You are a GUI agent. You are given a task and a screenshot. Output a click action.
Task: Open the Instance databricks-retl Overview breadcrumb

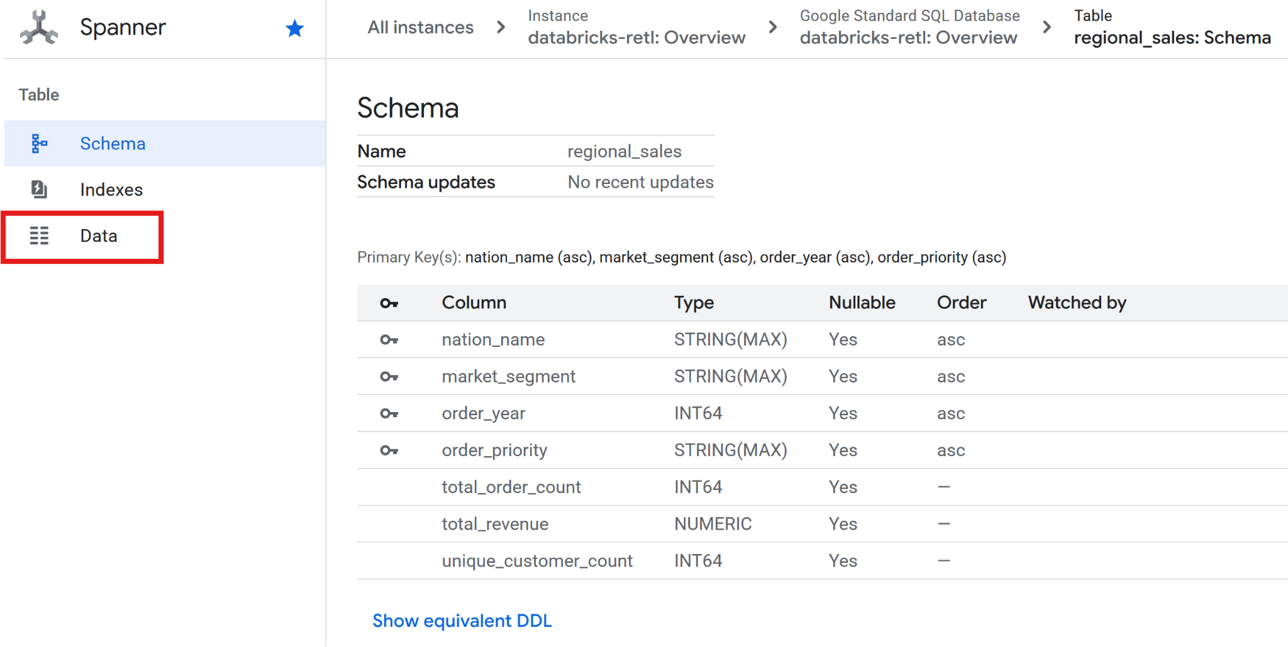(x=636, y=28)
